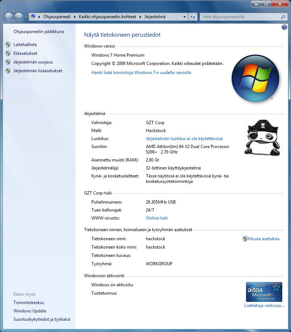Image resolution: width=291 pixels, height=332 pixels.
Task: Click shield icon beside Etäasetukset
Action: (x=8, y=53)
